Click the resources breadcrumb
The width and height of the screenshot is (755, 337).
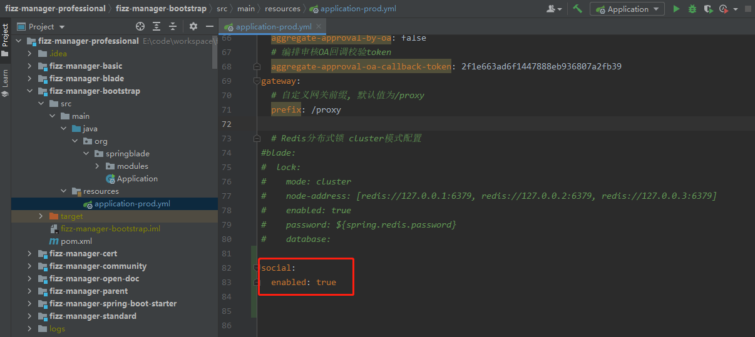[x=282, y=9]
